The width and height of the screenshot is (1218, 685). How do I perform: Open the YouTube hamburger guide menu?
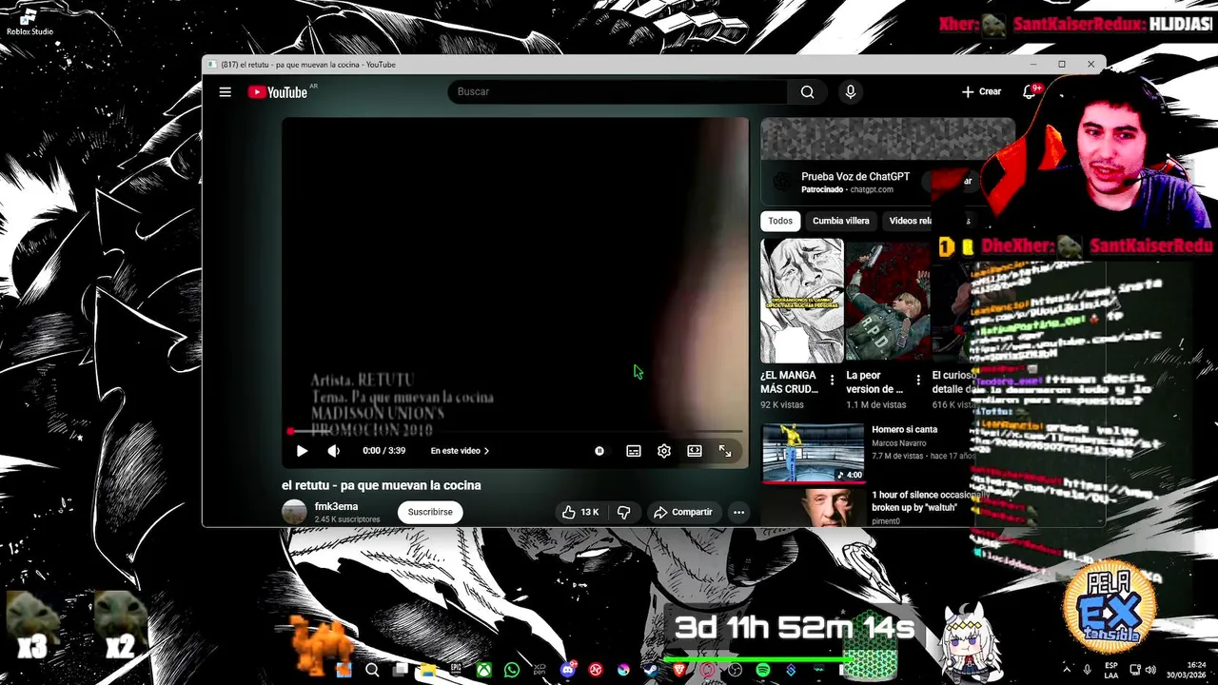[225, 92]
